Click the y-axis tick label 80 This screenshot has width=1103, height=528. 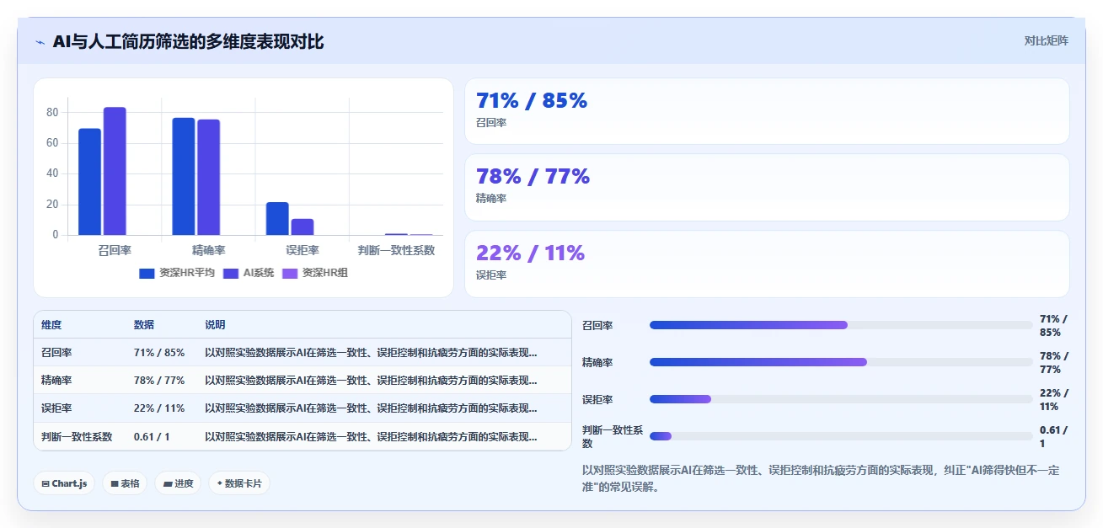pos(52,112)
